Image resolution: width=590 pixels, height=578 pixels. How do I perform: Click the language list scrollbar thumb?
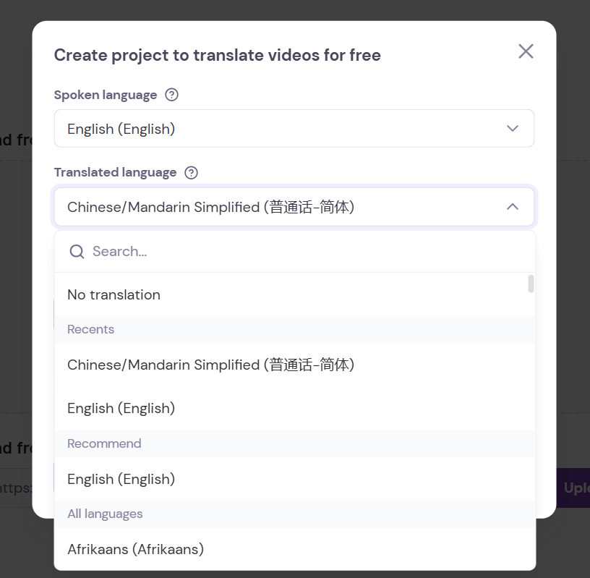pyautogui.click(x=531, y=284)
